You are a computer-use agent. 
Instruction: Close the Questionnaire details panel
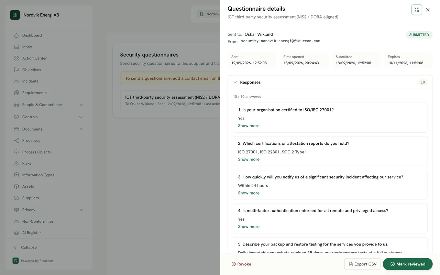click(x=428, y=10)
